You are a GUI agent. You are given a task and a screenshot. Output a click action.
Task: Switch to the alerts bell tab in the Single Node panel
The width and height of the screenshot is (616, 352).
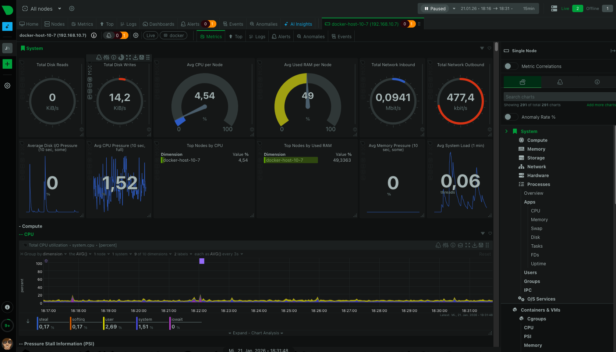point(560,82)
